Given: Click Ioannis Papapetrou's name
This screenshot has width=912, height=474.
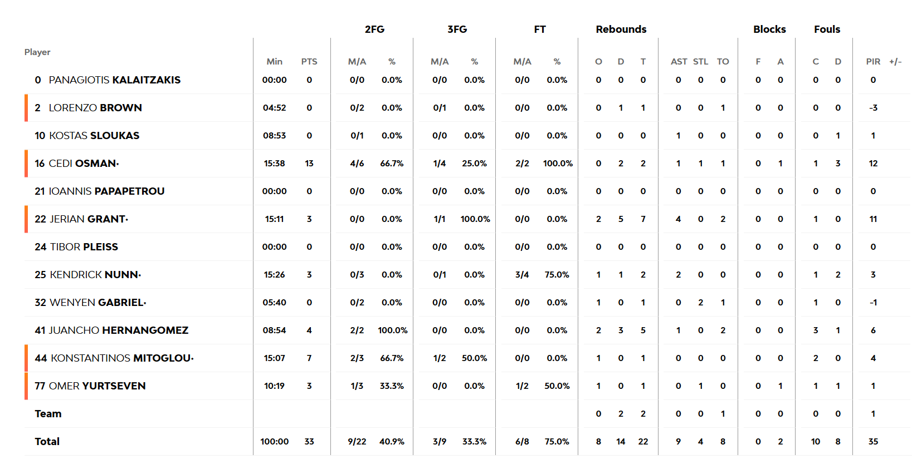Looking at the screenshot, I should click(x=106, y=191).
